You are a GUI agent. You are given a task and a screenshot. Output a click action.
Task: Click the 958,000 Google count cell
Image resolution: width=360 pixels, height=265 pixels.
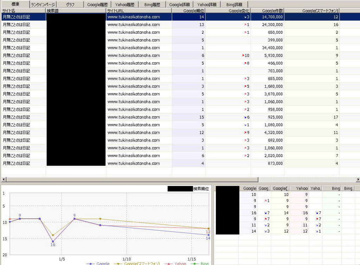tap(268, 110)
